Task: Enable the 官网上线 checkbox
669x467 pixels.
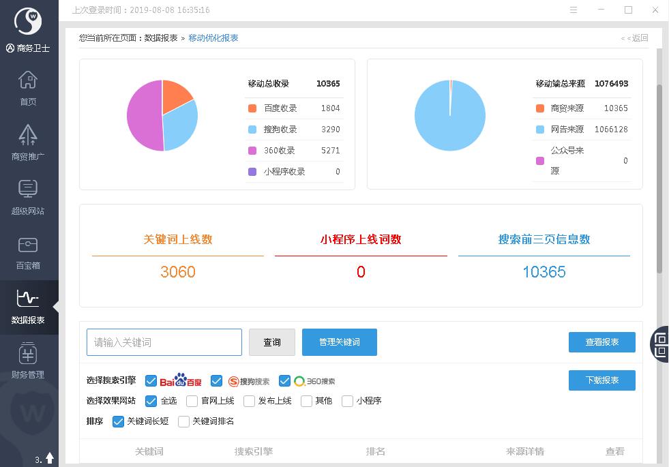Action: (x=192, y=401)
